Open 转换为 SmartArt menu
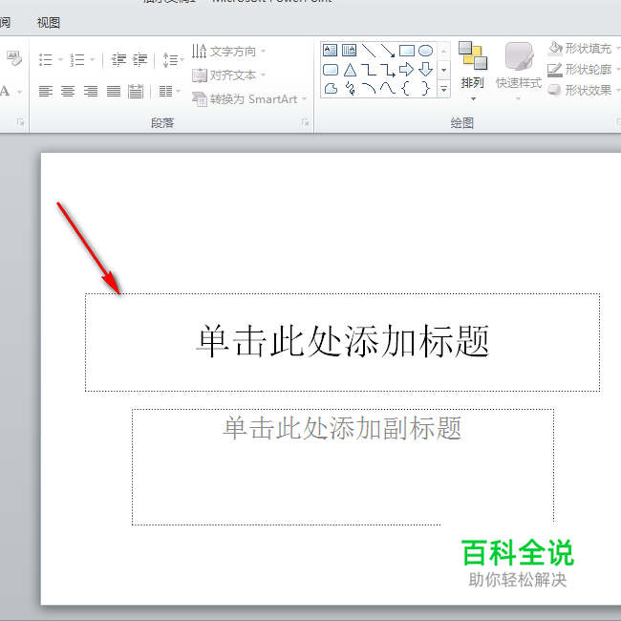Viewport: 621px width, 621px height. point(249,98)
